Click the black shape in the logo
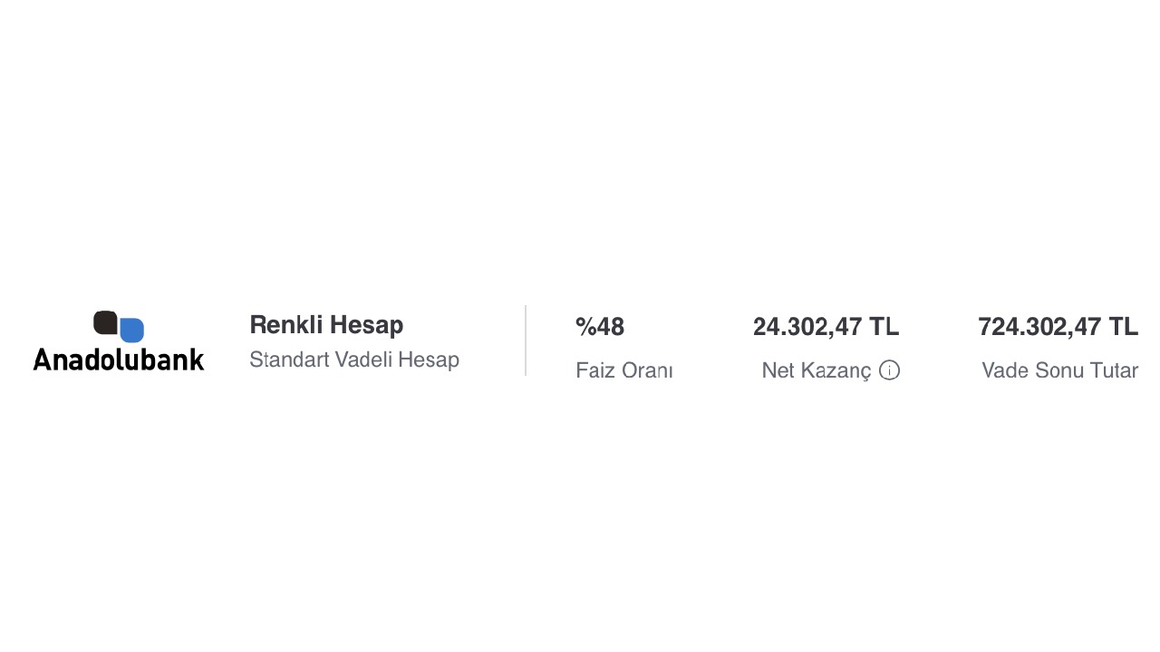Screen dimensions: 1160x652 point(105,322)
